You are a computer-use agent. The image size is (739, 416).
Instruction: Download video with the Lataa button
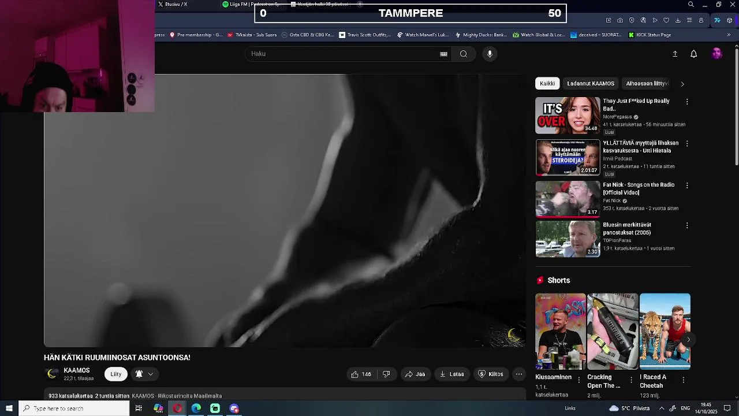(x=451, y=374)
